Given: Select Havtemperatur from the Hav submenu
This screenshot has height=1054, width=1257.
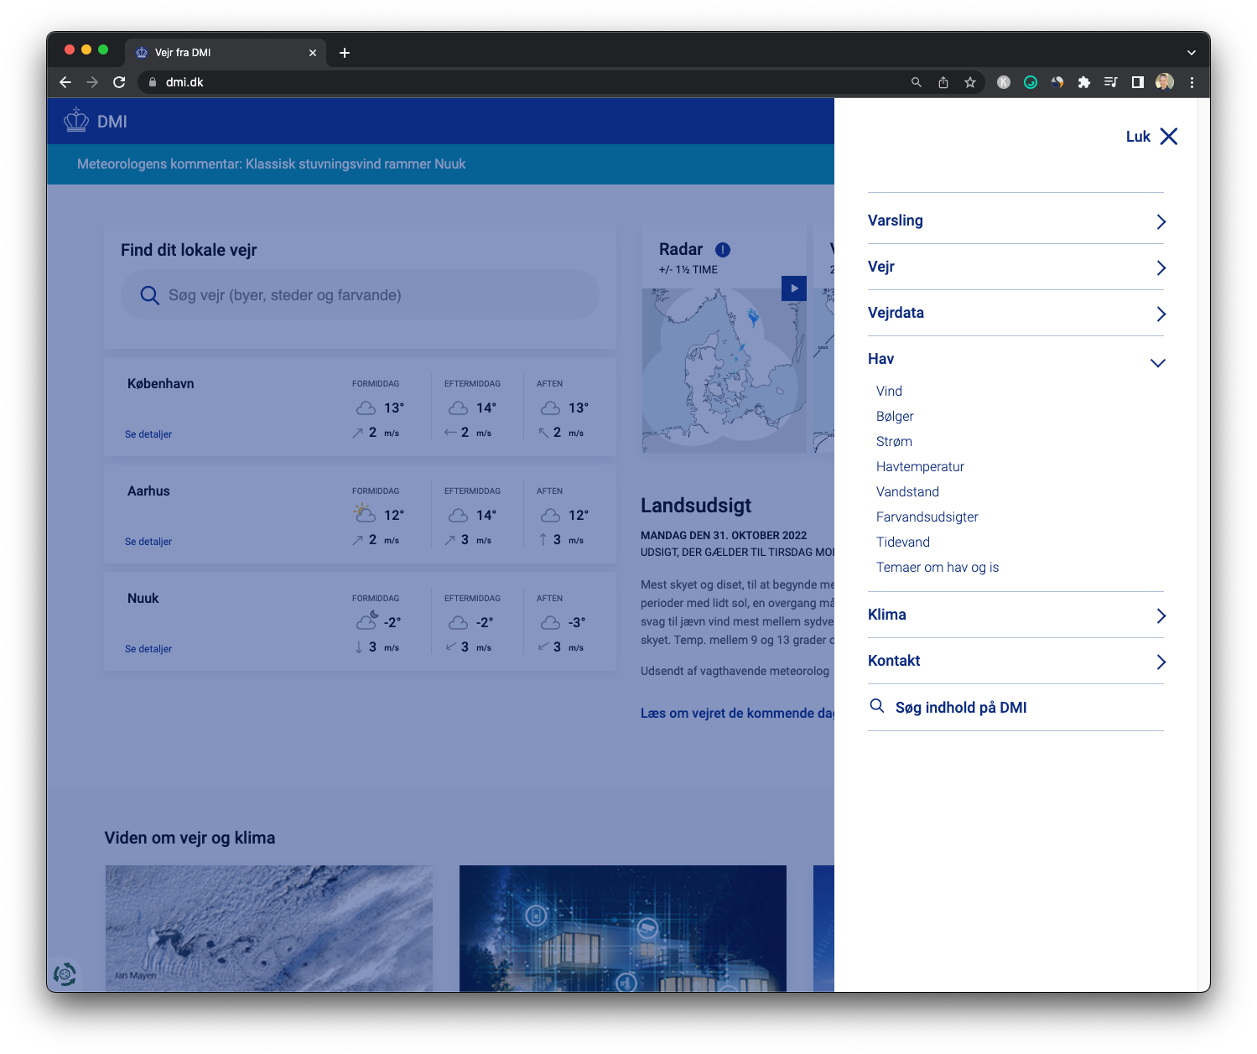Looking at the screenshot, I should point(920,466).
